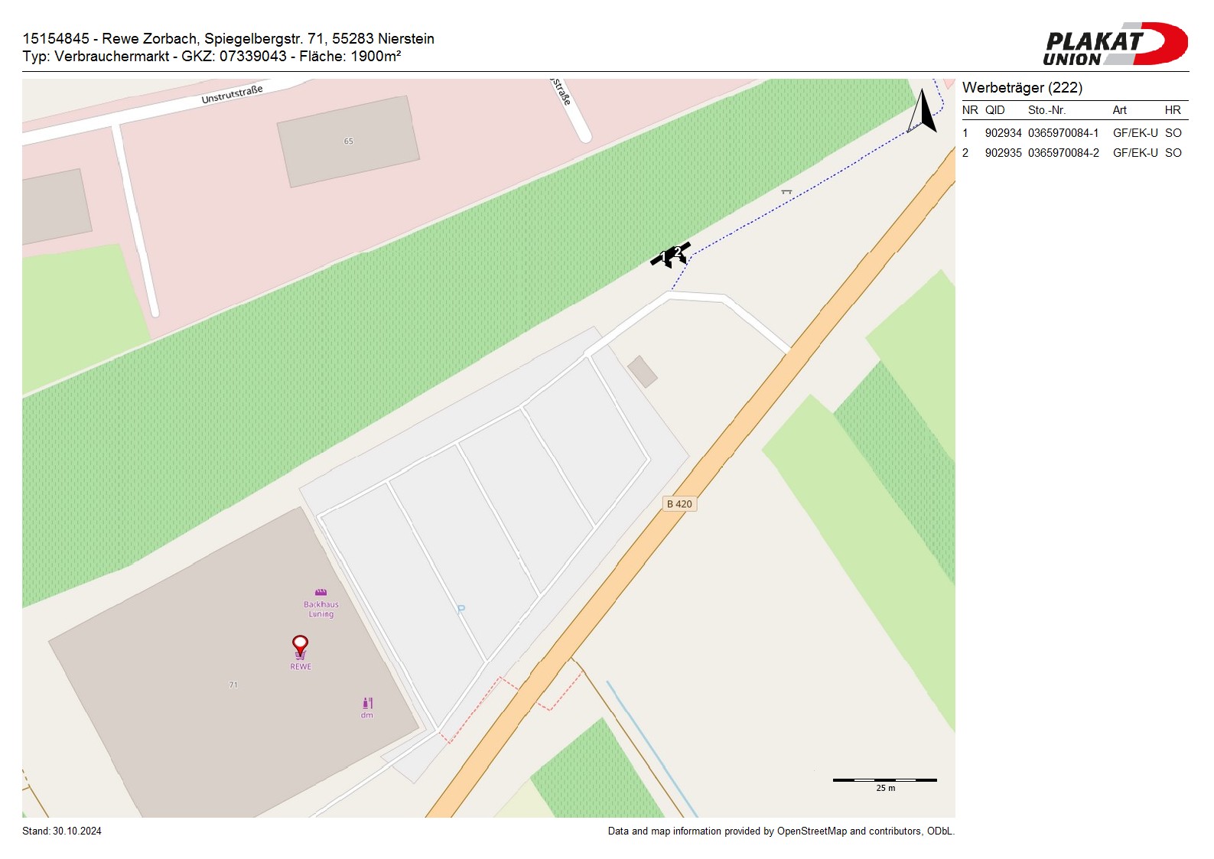Select the Backhaus Lüning bakery icon
1214x859 pixels.
point(321,592)
